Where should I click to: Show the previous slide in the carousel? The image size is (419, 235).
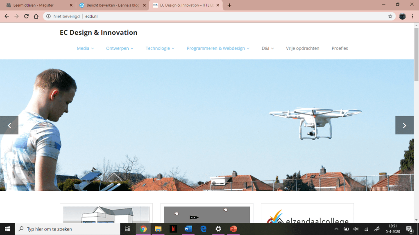[x=9, y=125]
